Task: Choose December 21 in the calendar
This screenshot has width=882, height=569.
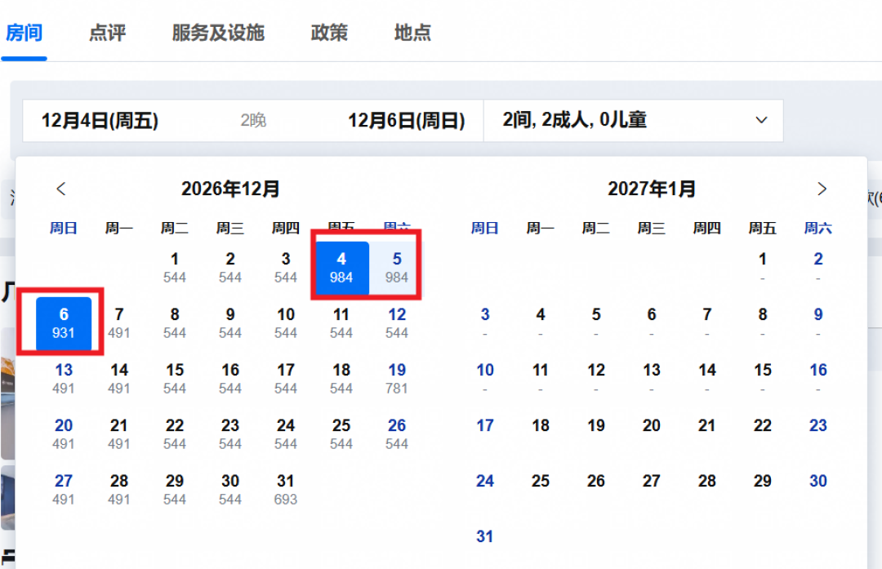Action: coord(118,434)
